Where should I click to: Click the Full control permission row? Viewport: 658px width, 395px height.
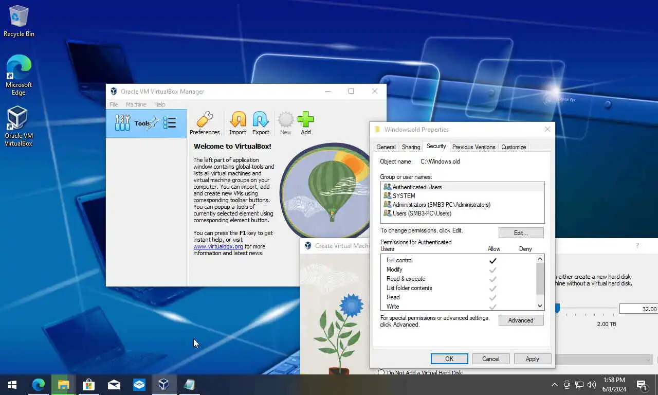[459, 260]
